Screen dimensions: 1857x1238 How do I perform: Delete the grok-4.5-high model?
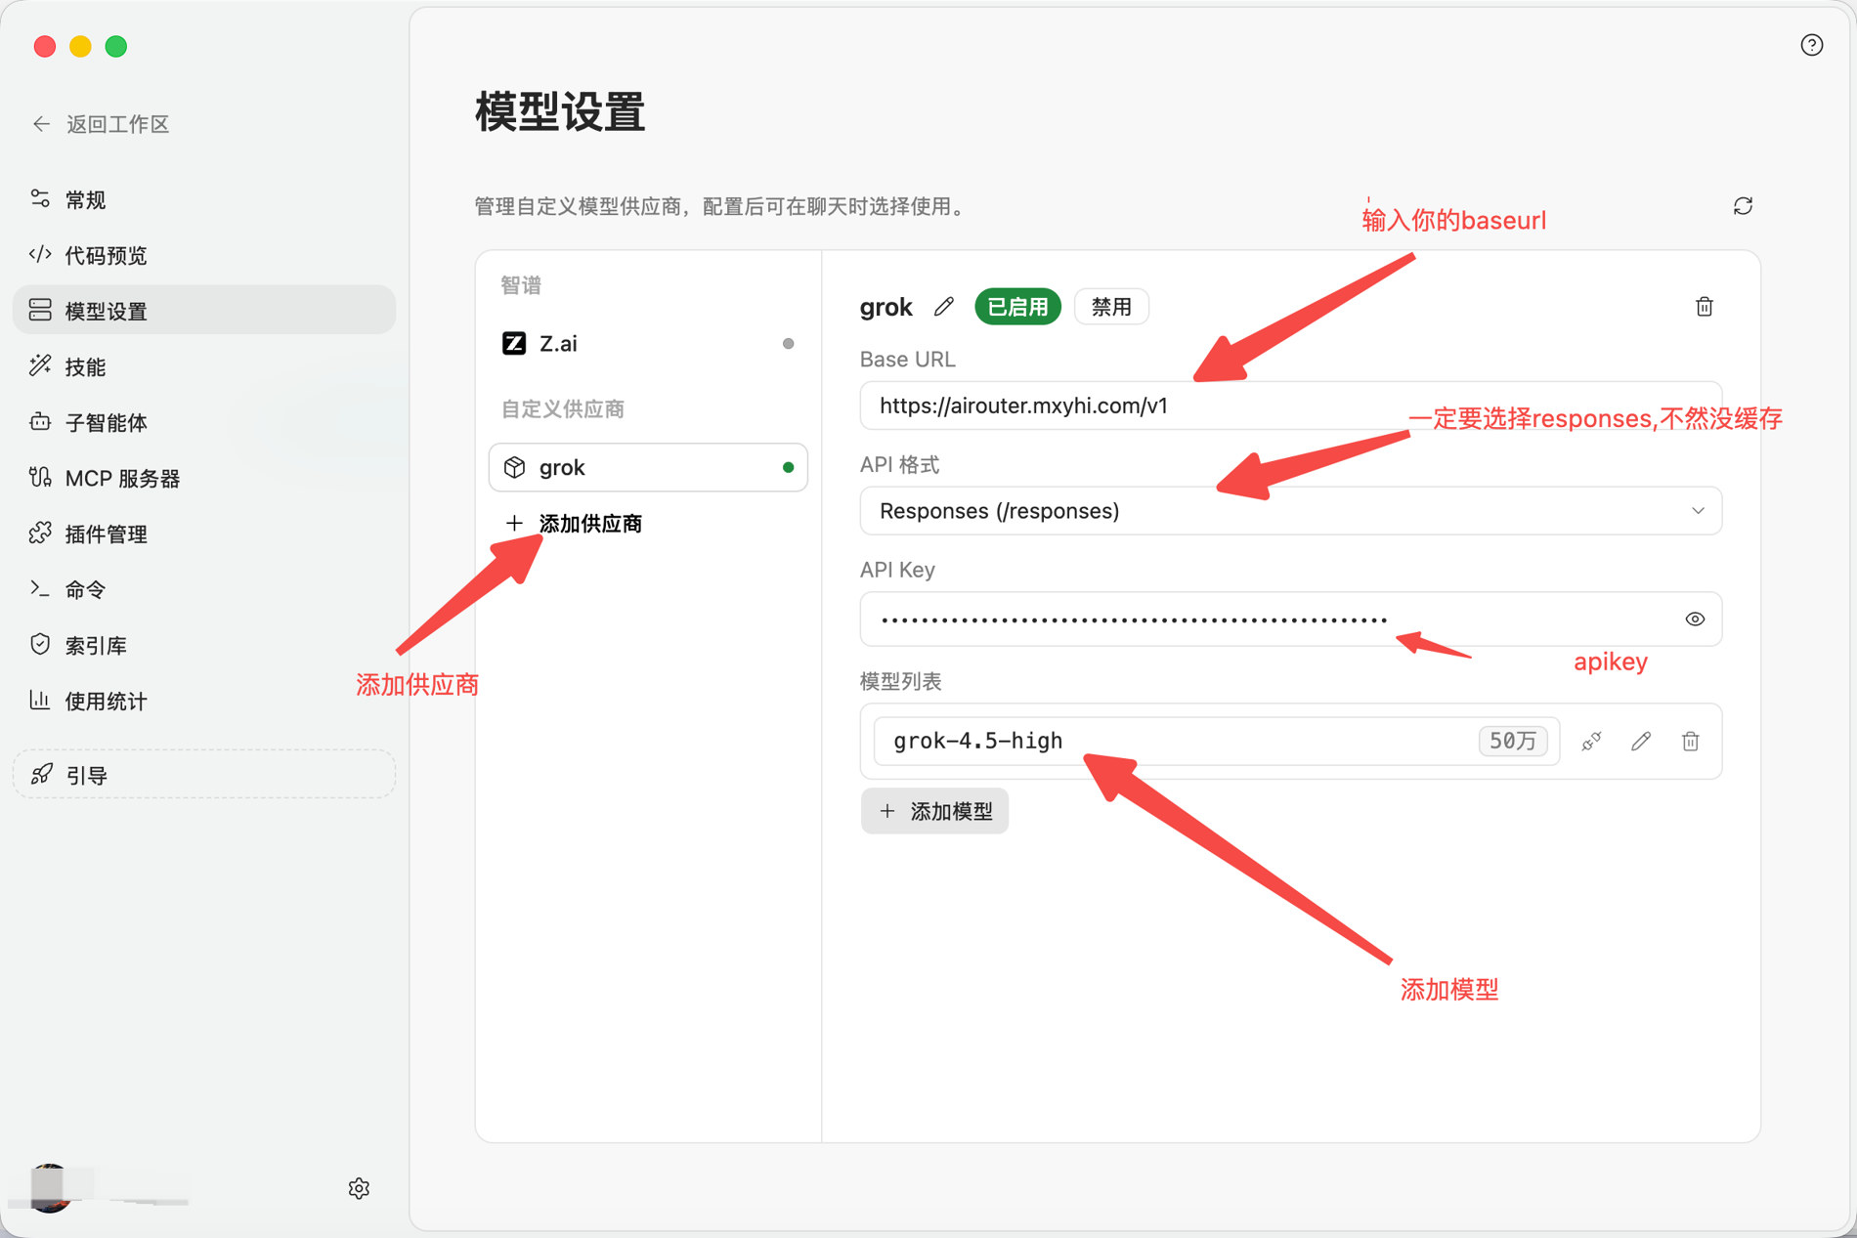(x=1690, y=742)
